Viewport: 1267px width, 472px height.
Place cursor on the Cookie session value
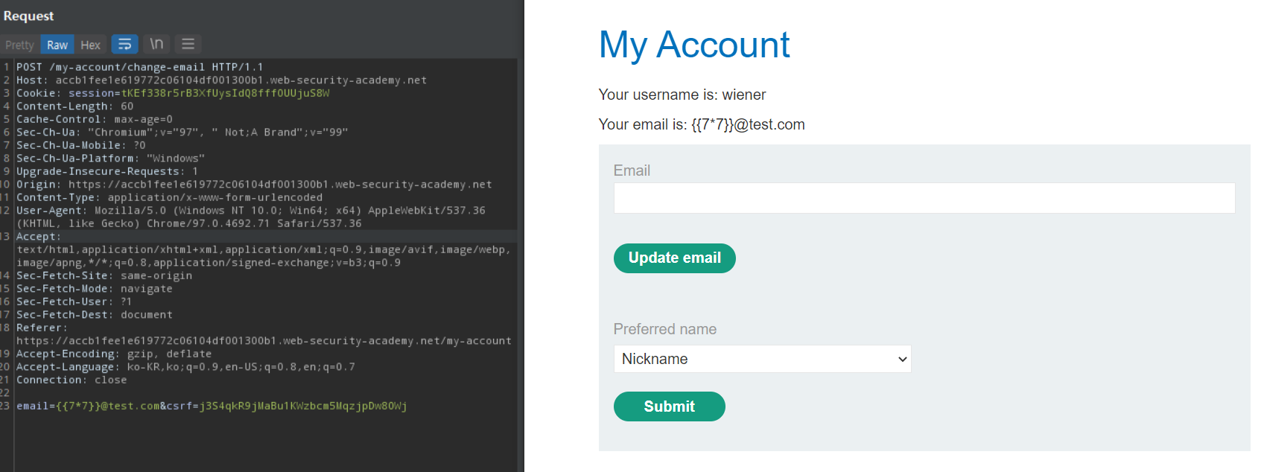(225, 93)
